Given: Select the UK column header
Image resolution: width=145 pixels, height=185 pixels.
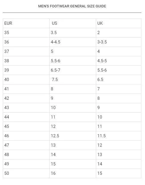Looking at the screenshot, I should coord(119,23).
